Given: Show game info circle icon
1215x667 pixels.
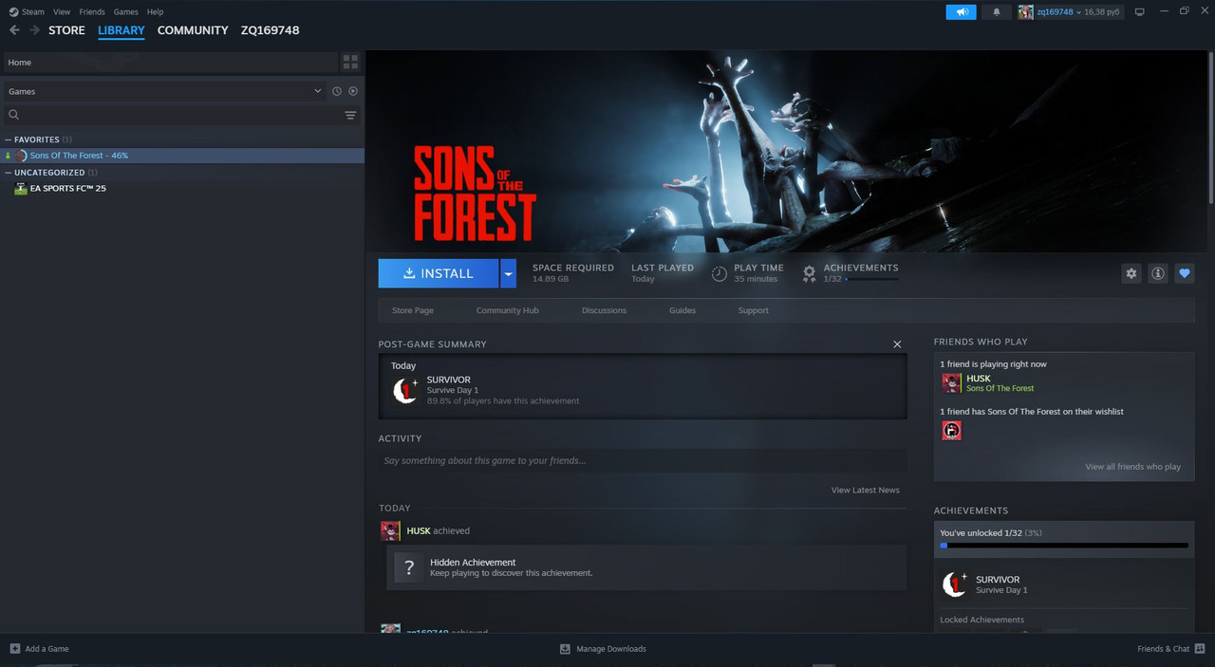Looking at the screenshot, I should tap(1158, 273).
